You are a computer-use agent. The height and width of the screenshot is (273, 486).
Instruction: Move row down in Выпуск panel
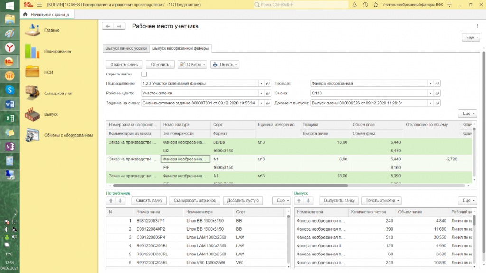click(308, 201)
